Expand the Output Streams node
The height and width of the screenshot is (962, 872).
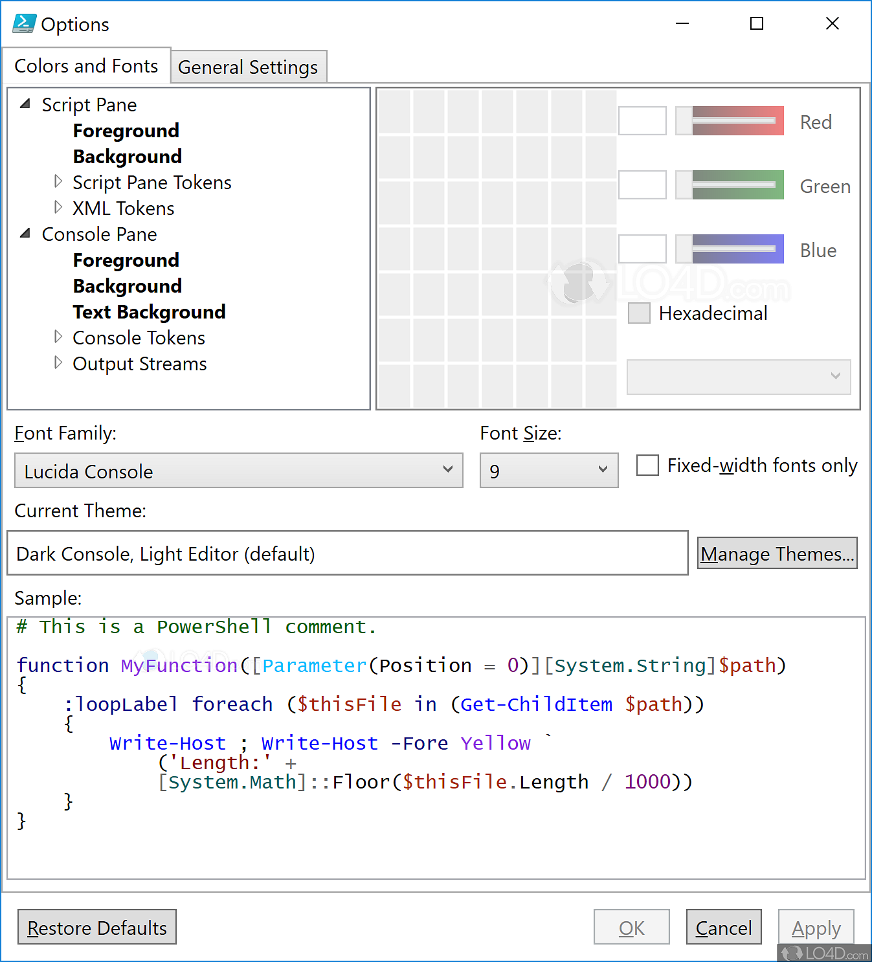point(58,363)
